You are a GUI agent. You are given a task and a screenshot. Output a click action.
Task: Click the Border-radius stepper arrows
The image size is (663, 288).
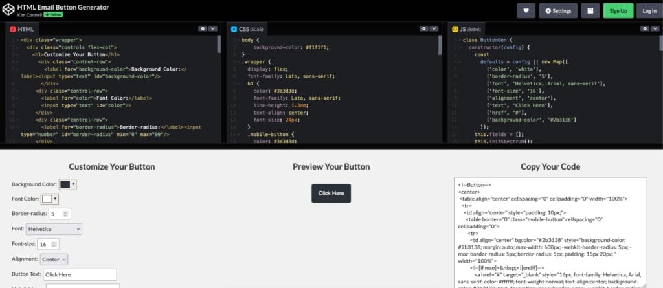pyautogui.click(x=65, y=214)
